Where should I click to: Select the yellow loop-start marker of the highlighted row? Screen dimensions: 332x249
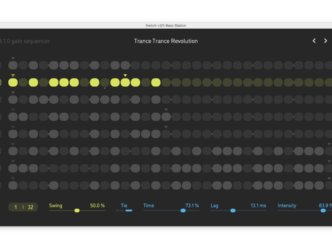click(x=13, y=76)
